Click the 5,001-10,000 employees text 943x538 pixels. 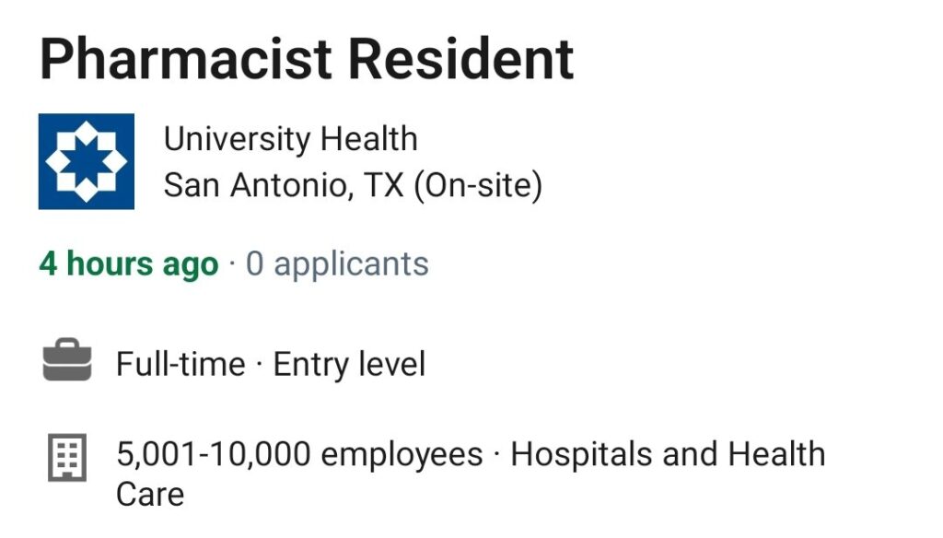(299, 454)
